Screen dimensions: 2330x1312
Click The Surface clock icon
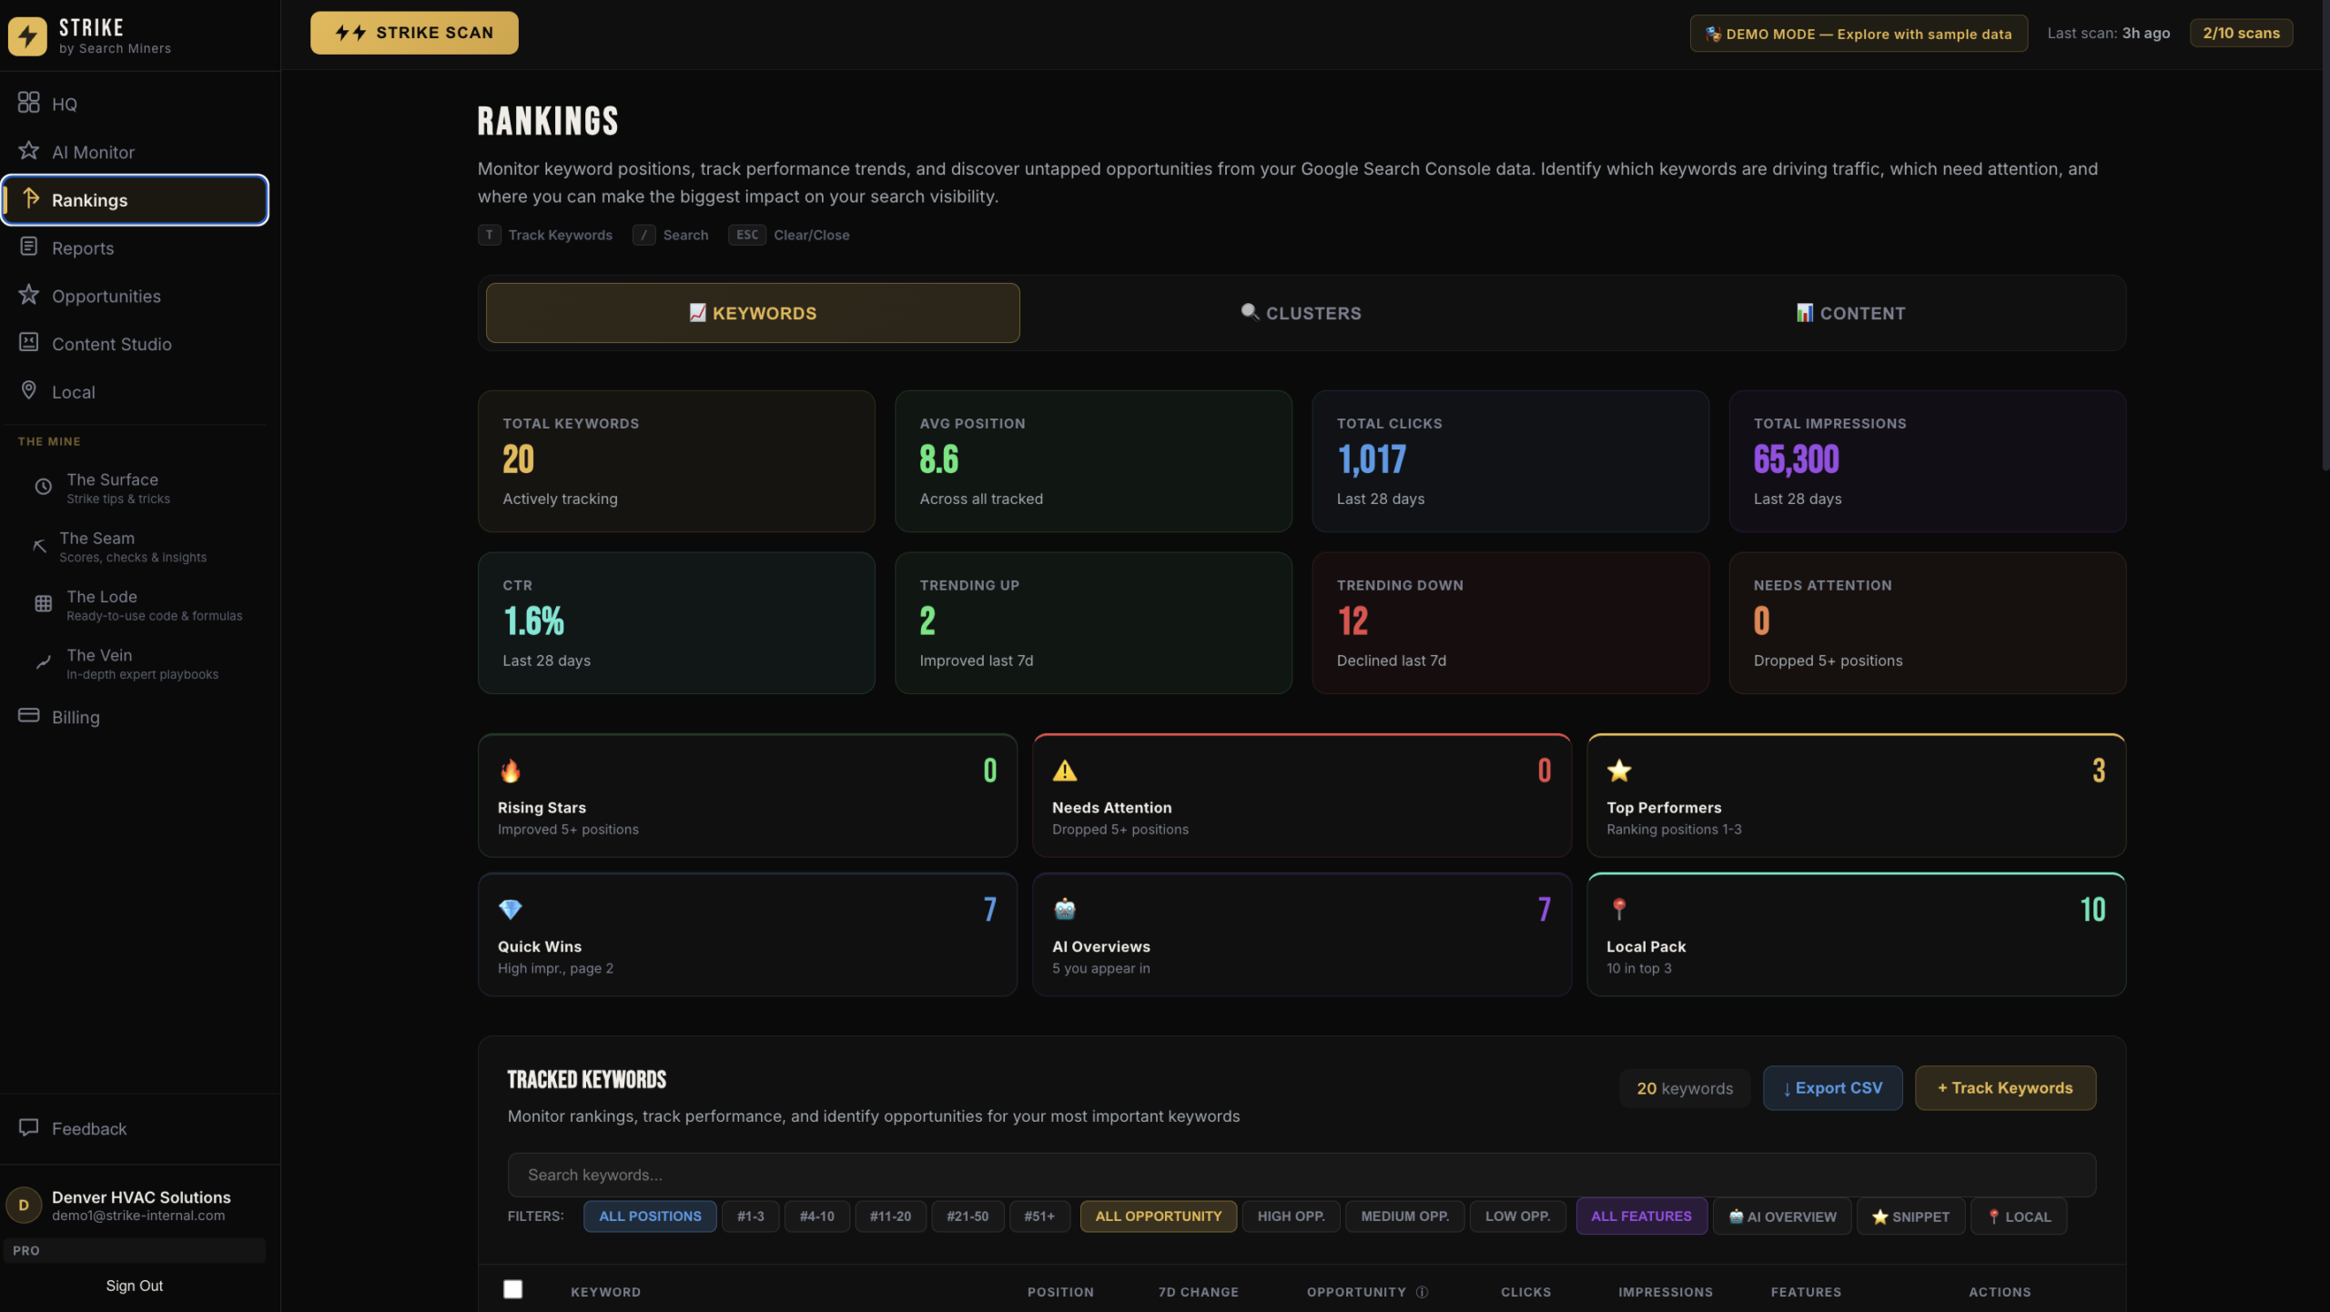click(x=43, y=488)
